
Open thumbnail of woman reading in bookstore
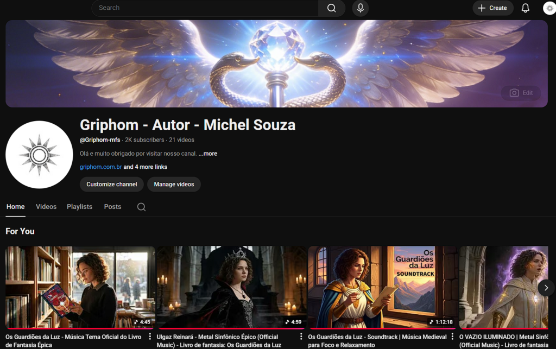pos(80,287)
